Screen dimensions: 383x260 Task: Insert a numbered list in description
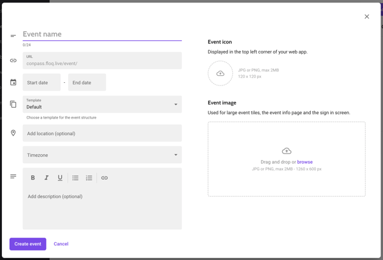[x=89, y=178]
